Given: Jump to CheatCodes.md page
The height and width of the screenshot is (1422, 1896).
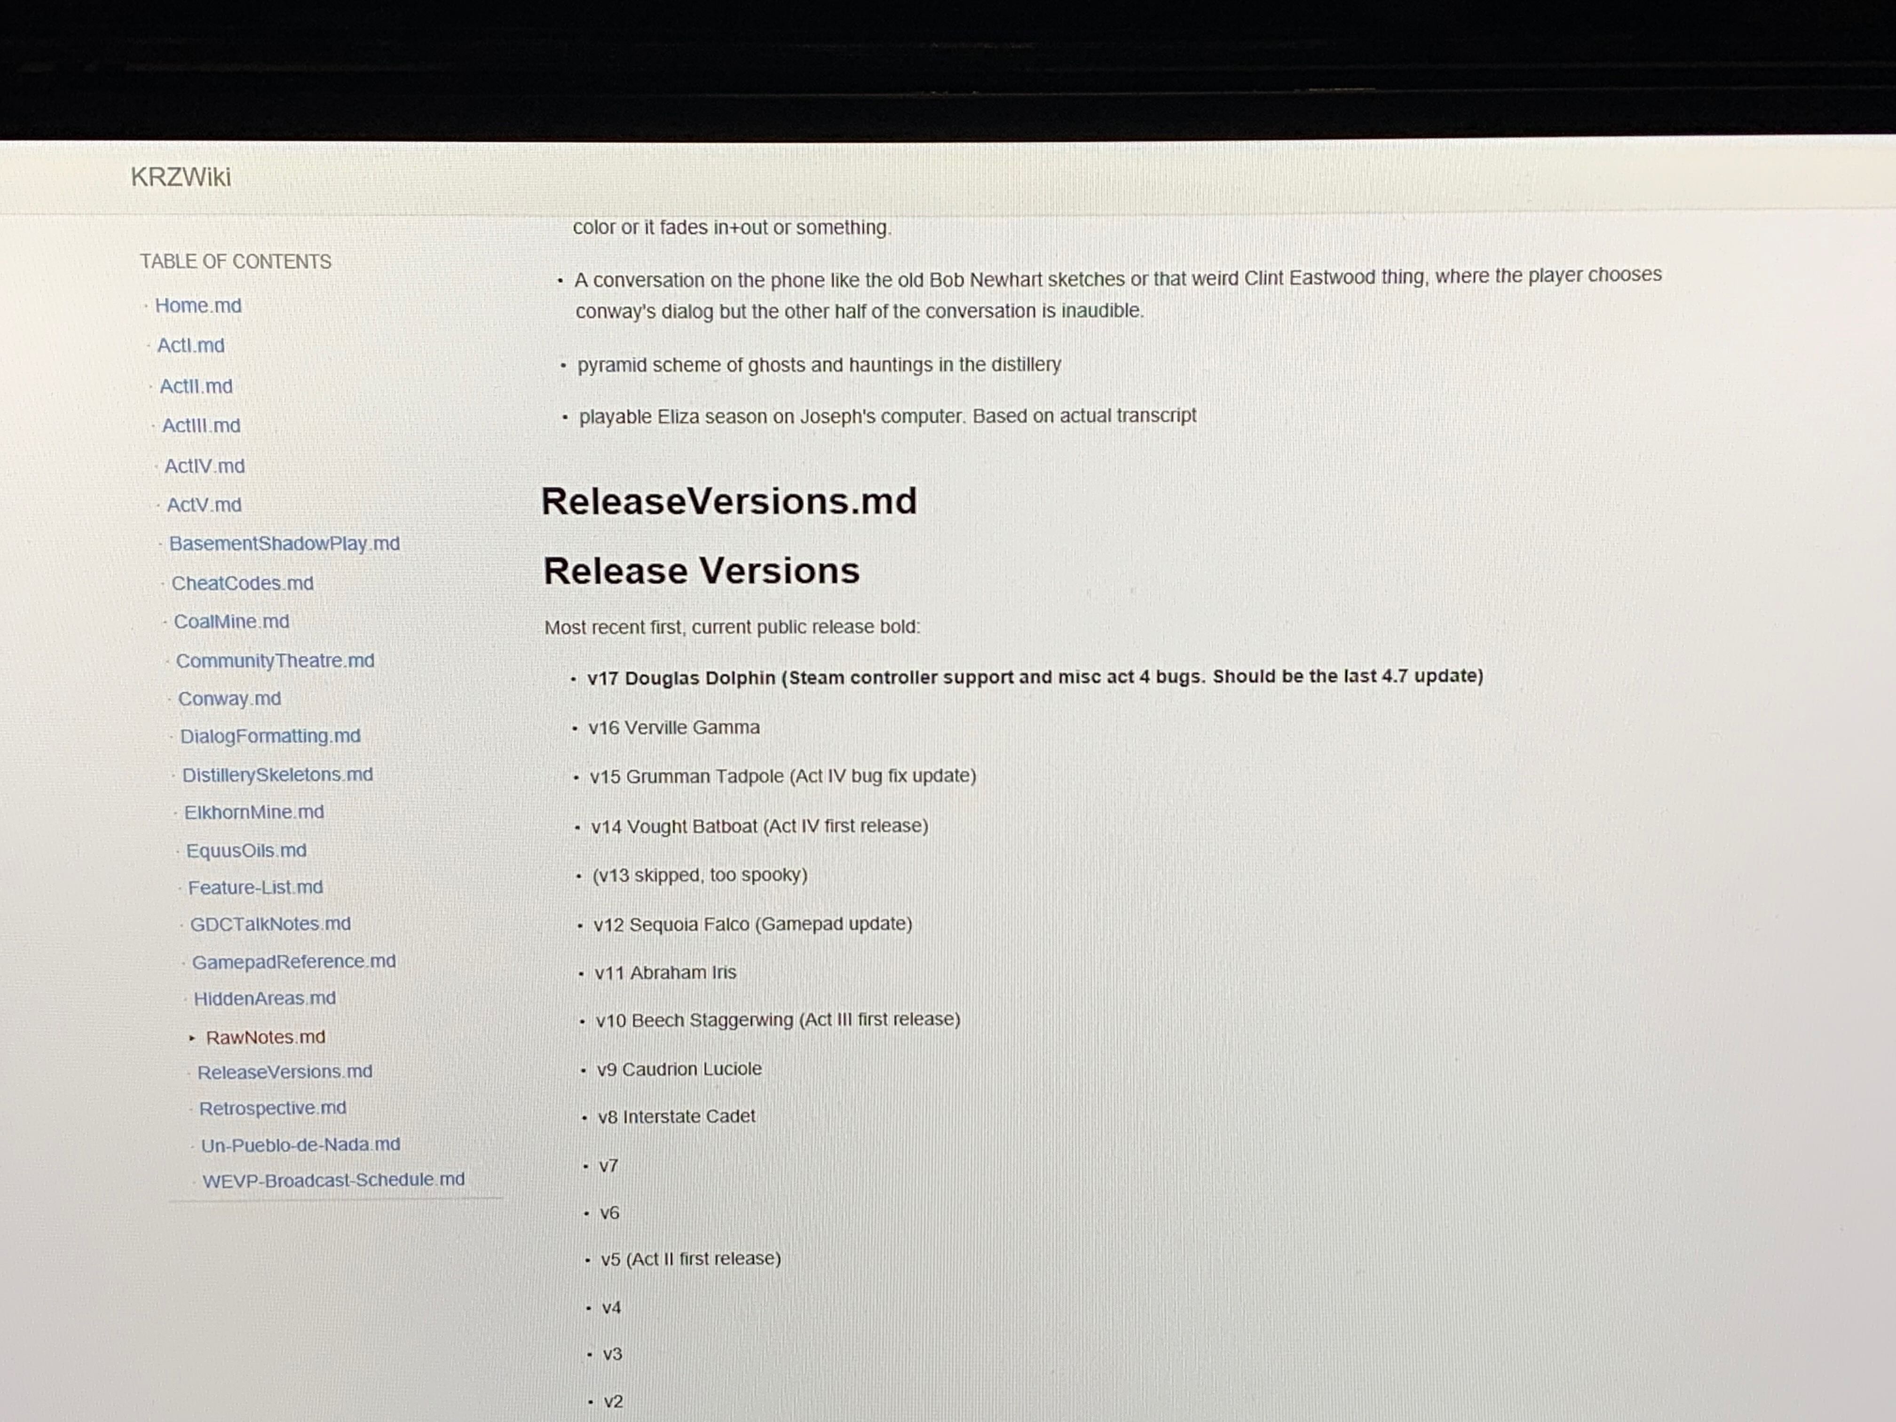Looking at the screenshot, I should pyautogui.click(x=242, y=584).
